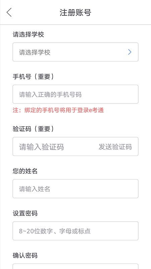Focus the 请输入姓名 name field

[x=75, y=189]
